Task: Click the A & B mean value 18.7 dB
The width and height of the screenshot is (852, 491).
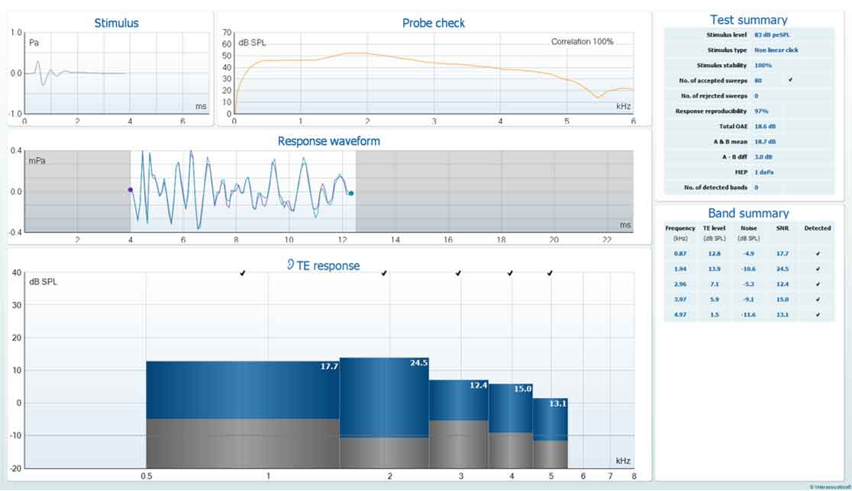Action: click(x=765, y=142)
